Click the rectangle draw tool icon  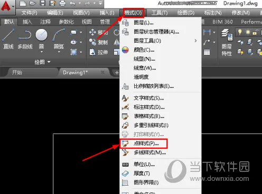click(73, 32)
